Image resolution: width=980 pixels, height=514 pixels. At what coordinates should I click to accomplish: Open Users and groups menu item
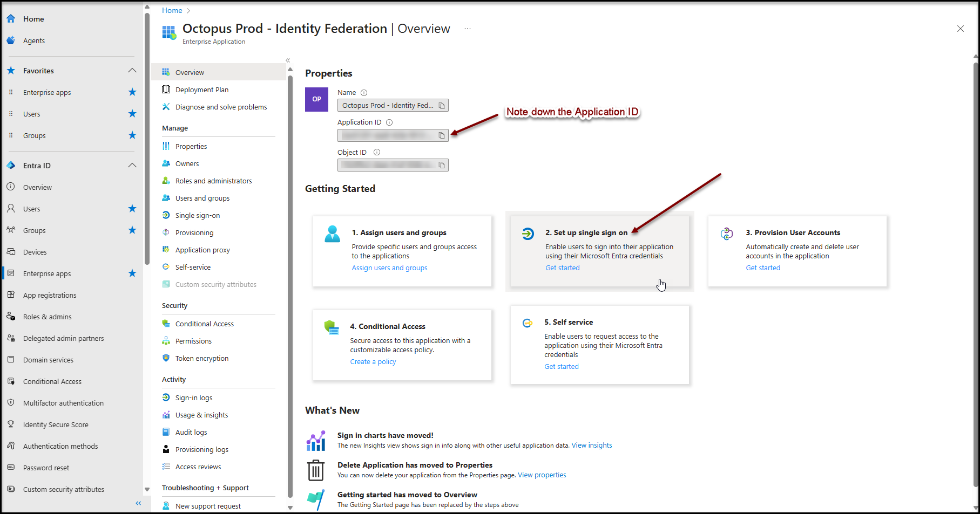coord(202,198)
